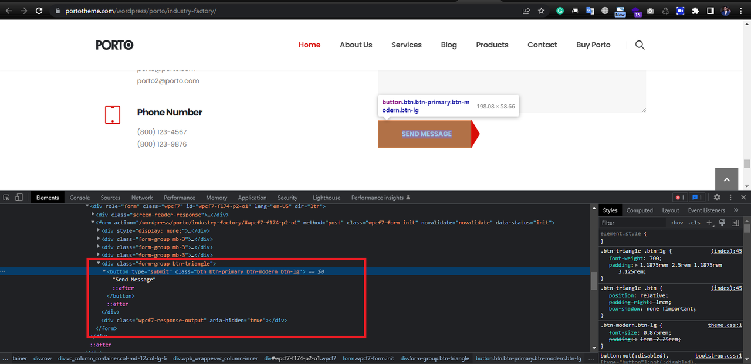Open the Network tab
This screenshot has height=364, width=751.
click(x=142, y=198)
